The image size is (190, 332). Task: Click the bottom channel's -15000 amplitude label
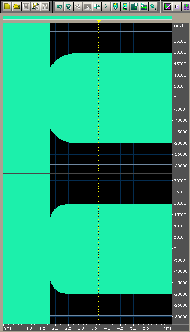coord(181,283)
